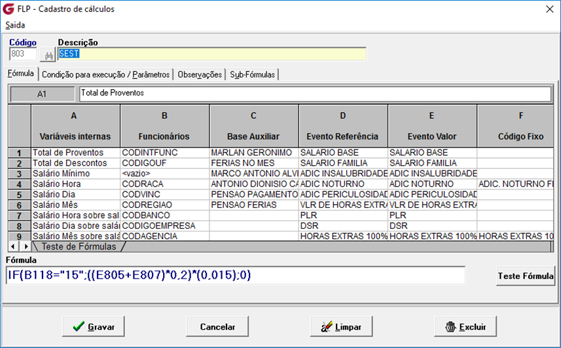Viewport: 561px width, 348px height.
Task: Click cell MARLAN GERONIMO
Action: (x=254, y=153)
